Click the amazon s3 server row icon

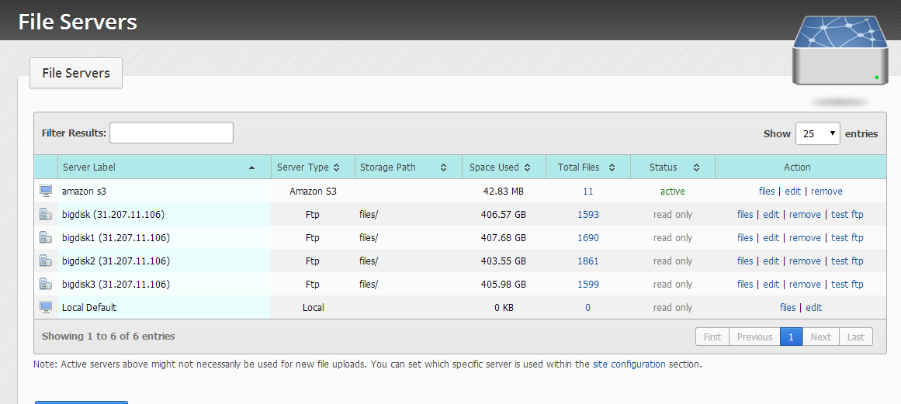coord(46,191)
